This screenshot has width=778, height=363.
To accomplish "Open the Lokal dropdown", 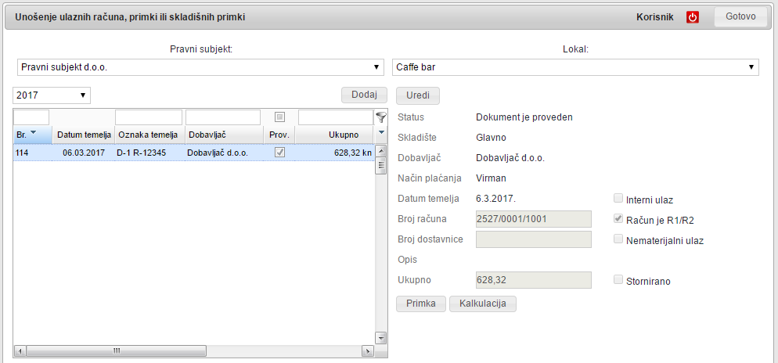I will coord(575,67).
